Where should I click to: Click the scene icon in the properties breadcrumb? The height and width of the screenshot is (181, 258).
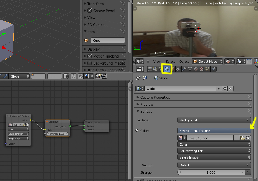coord(145,78)
